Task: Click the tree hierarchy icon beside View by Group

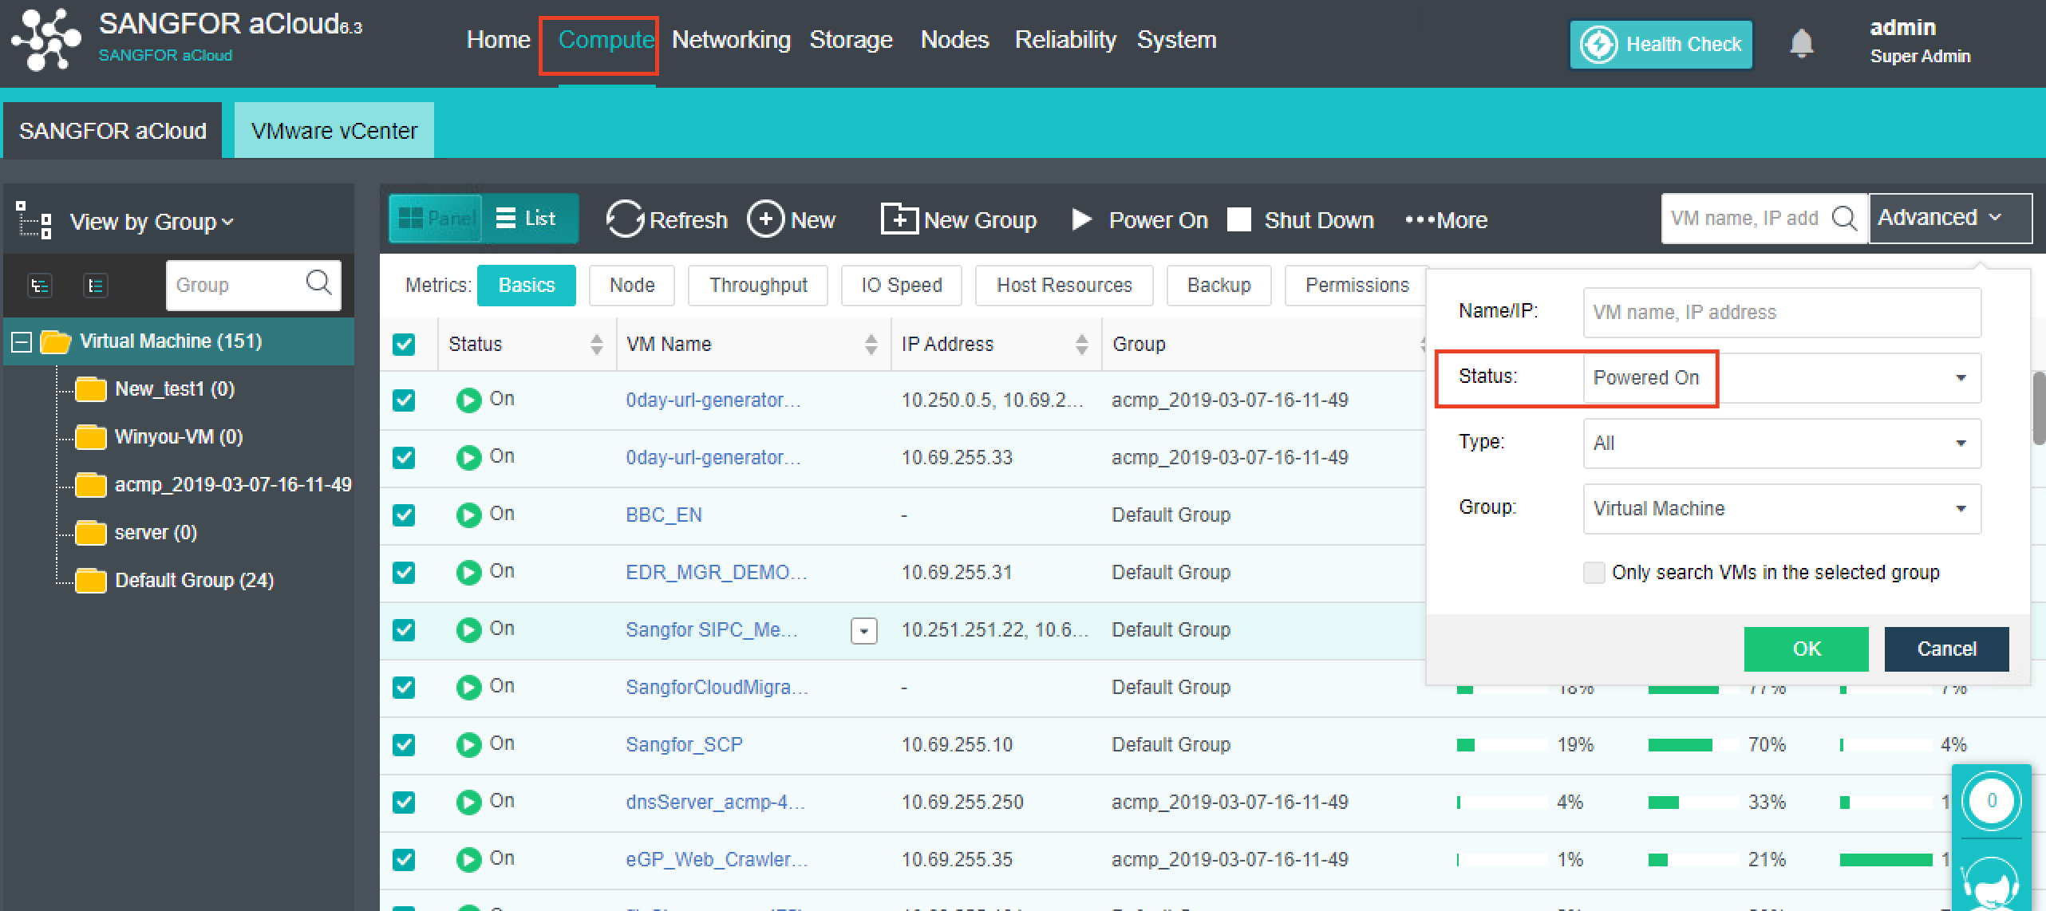Action: click(x=34, y=220)
